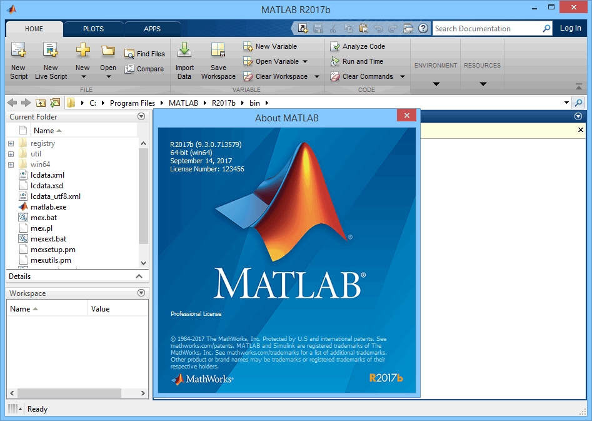The image size is (592, 421).
Task: Expand the Open Variable dropdown arrow
Action: [305, 61]
